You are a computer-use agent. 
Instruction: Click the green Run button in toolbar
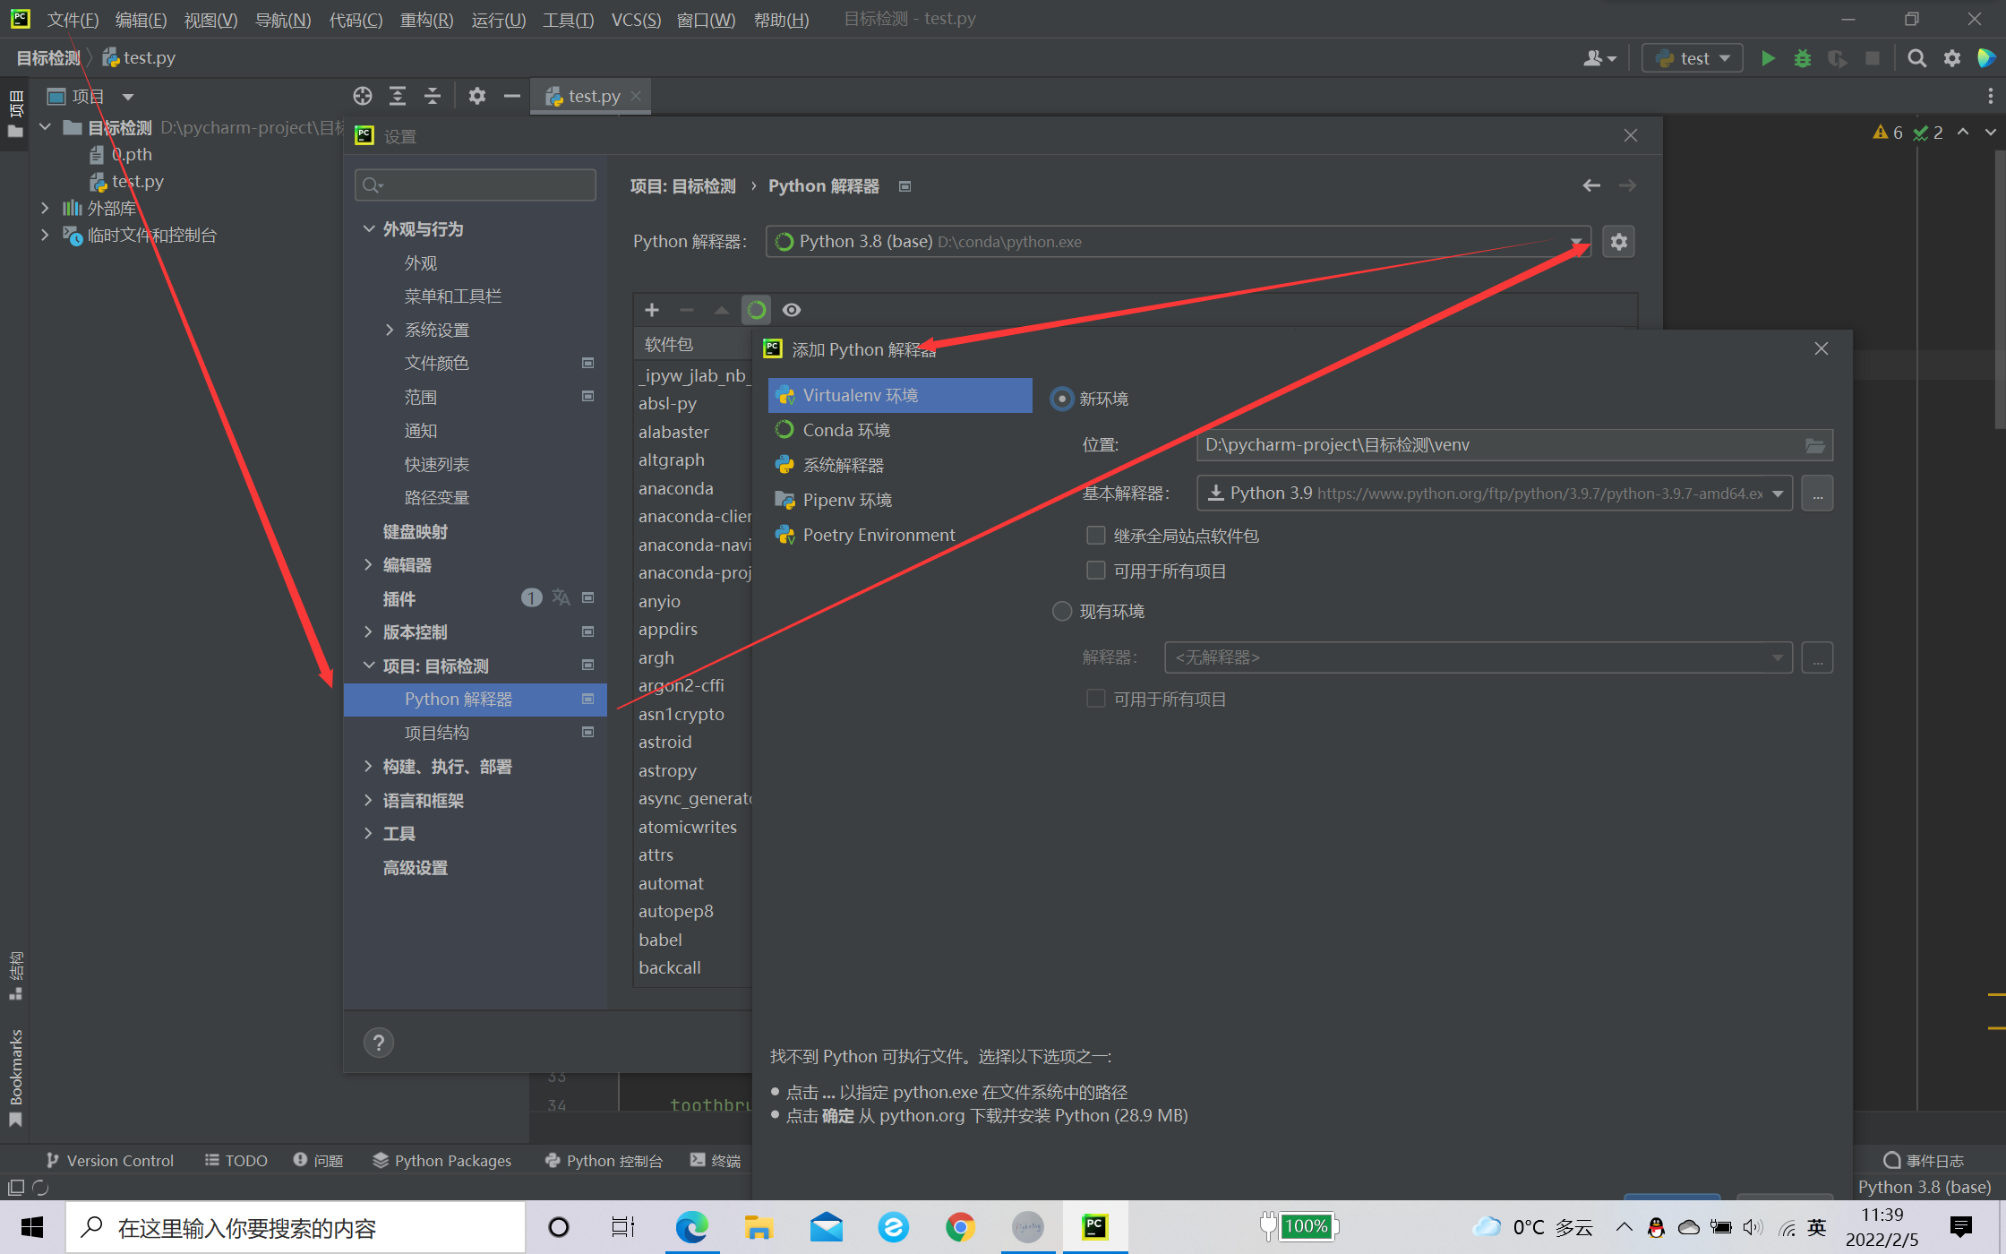(x=1768, y=58)
